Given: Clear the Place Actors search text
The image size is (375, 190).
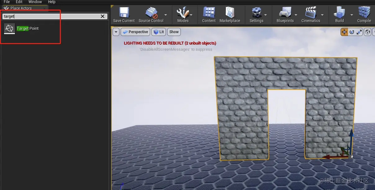Looking at the screenshot, I should [103, 16].
